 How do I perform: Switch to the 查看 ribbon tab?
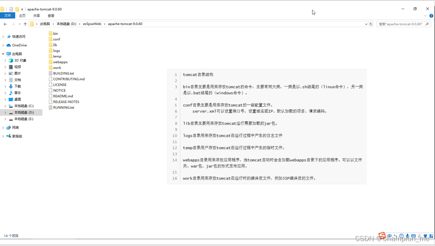(x=50, y=15)
